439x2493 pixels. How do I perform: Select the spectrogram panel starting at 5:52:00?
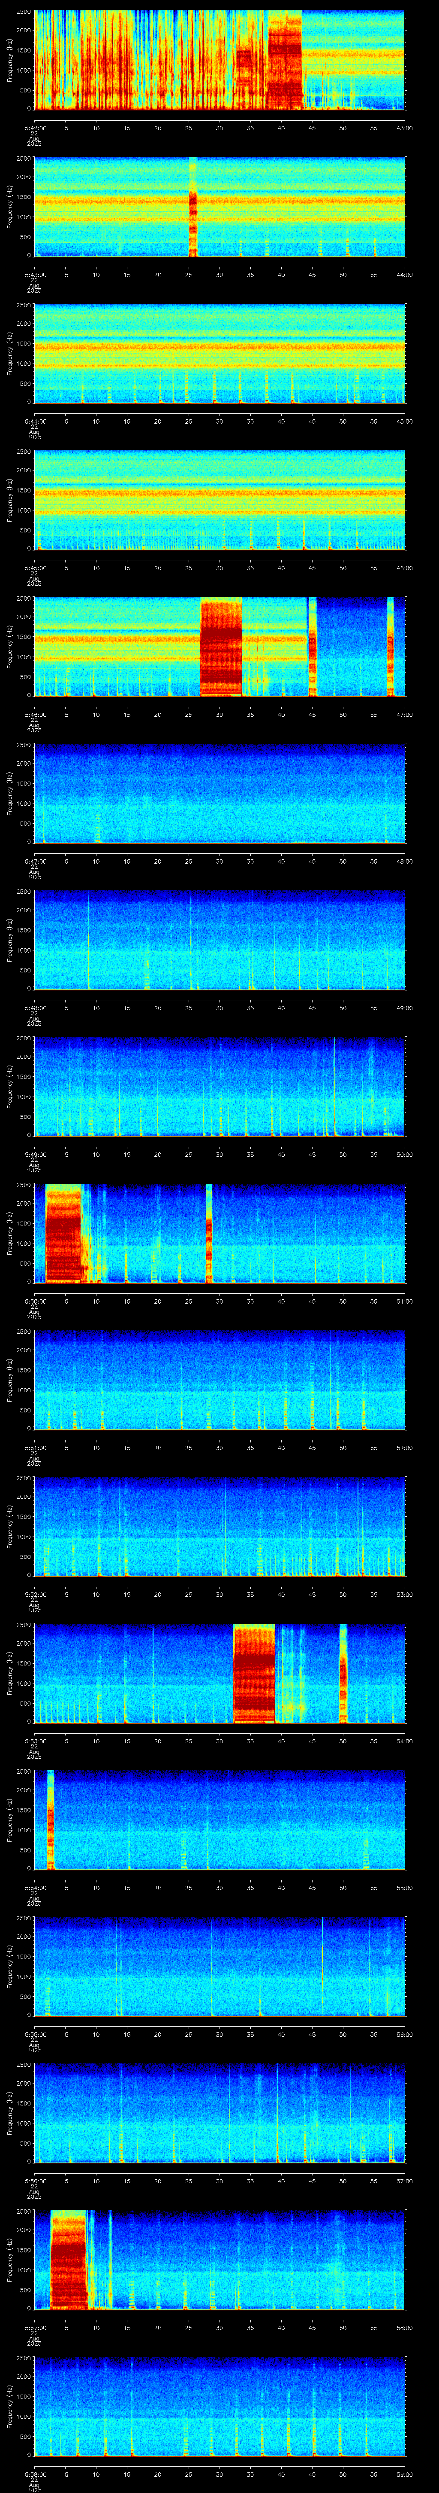tap(219, 1526)
